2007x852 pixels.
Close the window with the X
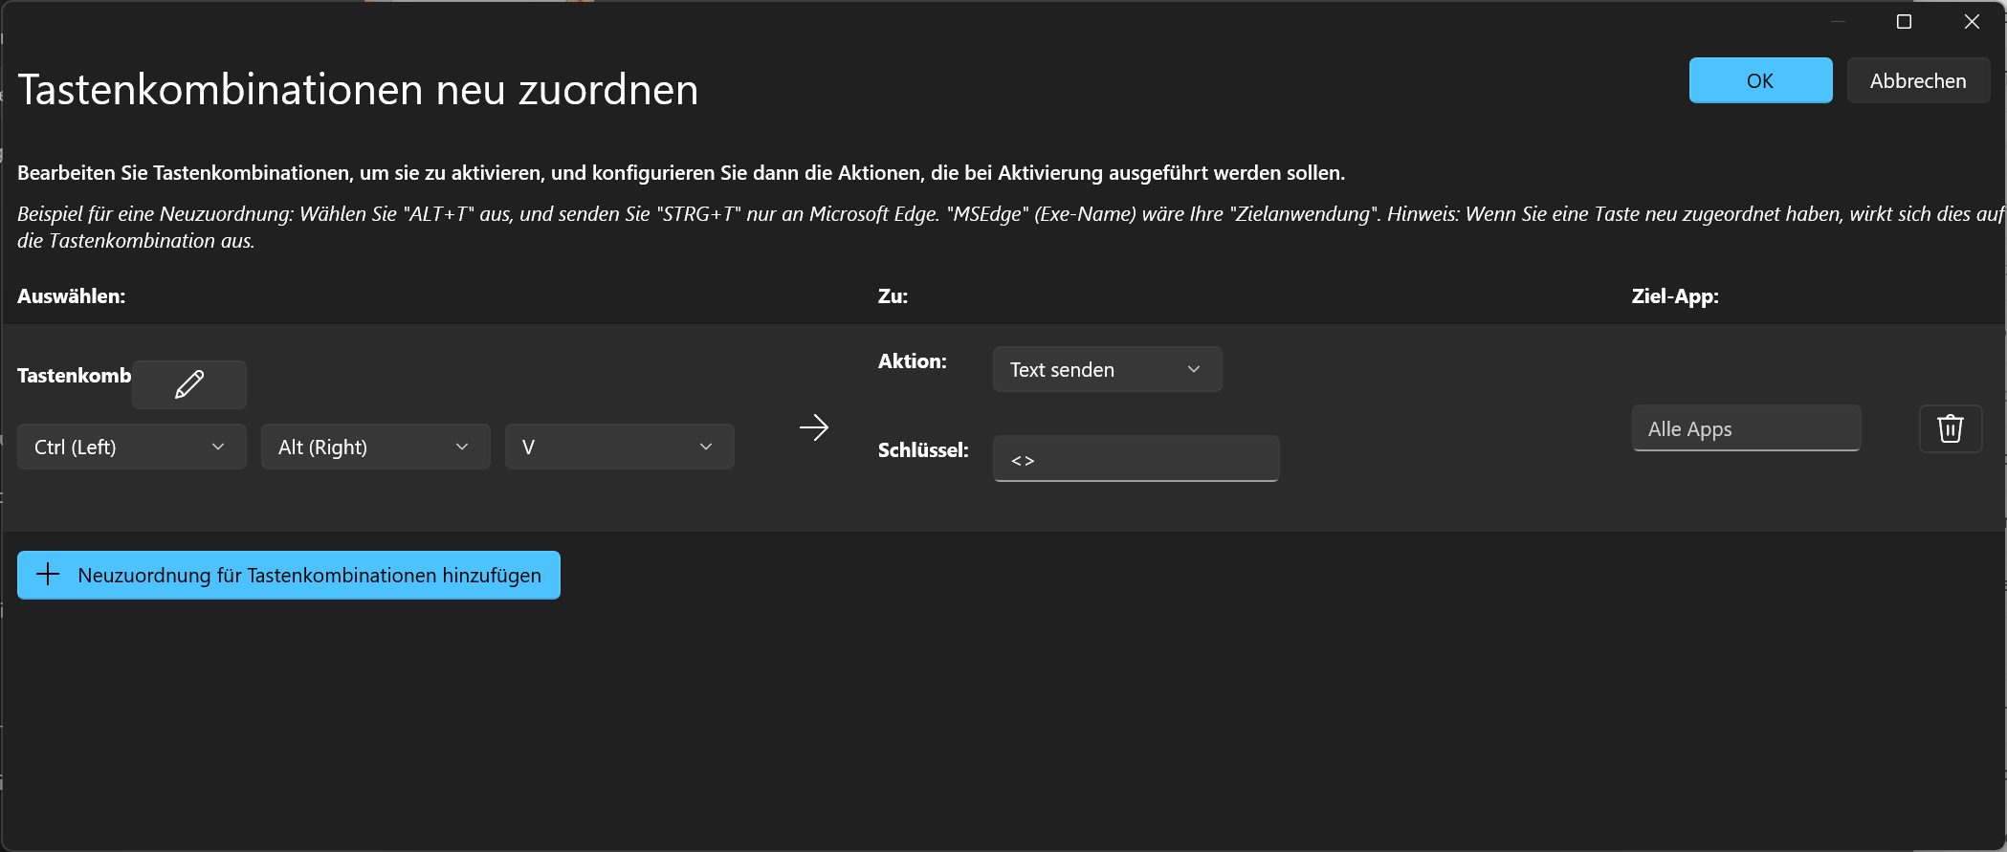tap(1972, 22)
